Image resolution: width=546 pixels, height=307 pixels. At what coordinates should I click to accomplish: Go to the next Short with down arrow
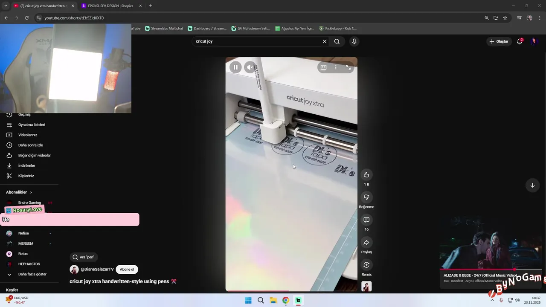pyautogui.click(x=532, y=185)
